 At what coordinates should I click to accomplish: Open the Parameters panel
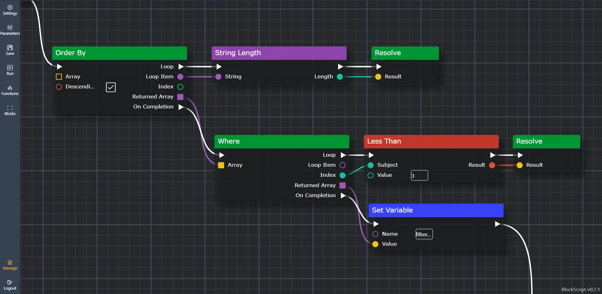10,30
